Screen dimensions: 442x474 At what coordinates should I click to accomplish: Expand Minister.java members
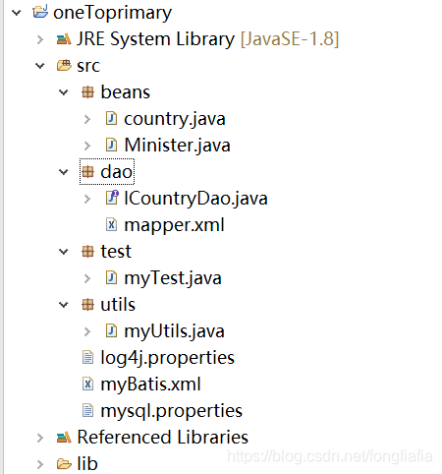(87, 146)
